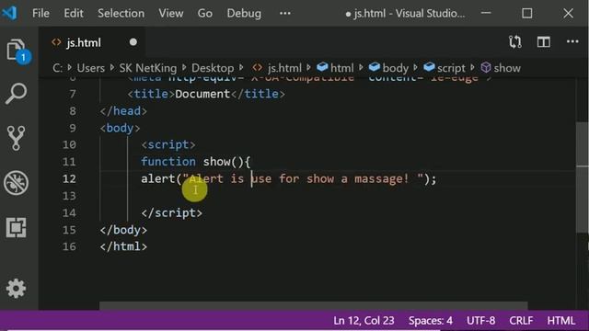Open the Extensions view icon
Viewport: 589px width, 331px height.
(17, 227)
